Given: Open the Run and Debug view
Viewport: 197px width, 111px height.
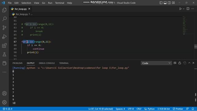Looking at the screenshot, I should [x=4, y=37].
